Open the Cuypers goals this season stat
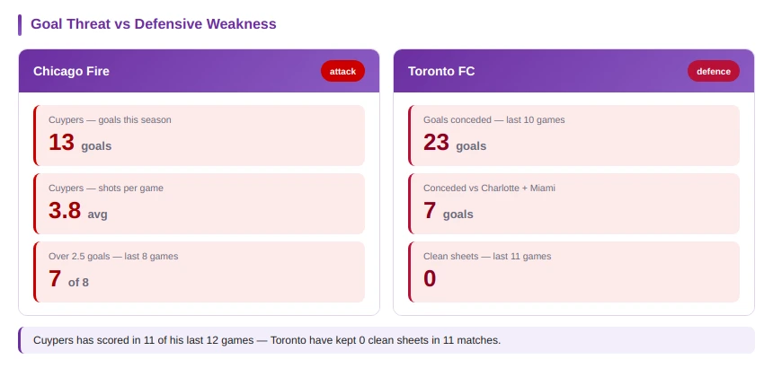 click(200, 136)
